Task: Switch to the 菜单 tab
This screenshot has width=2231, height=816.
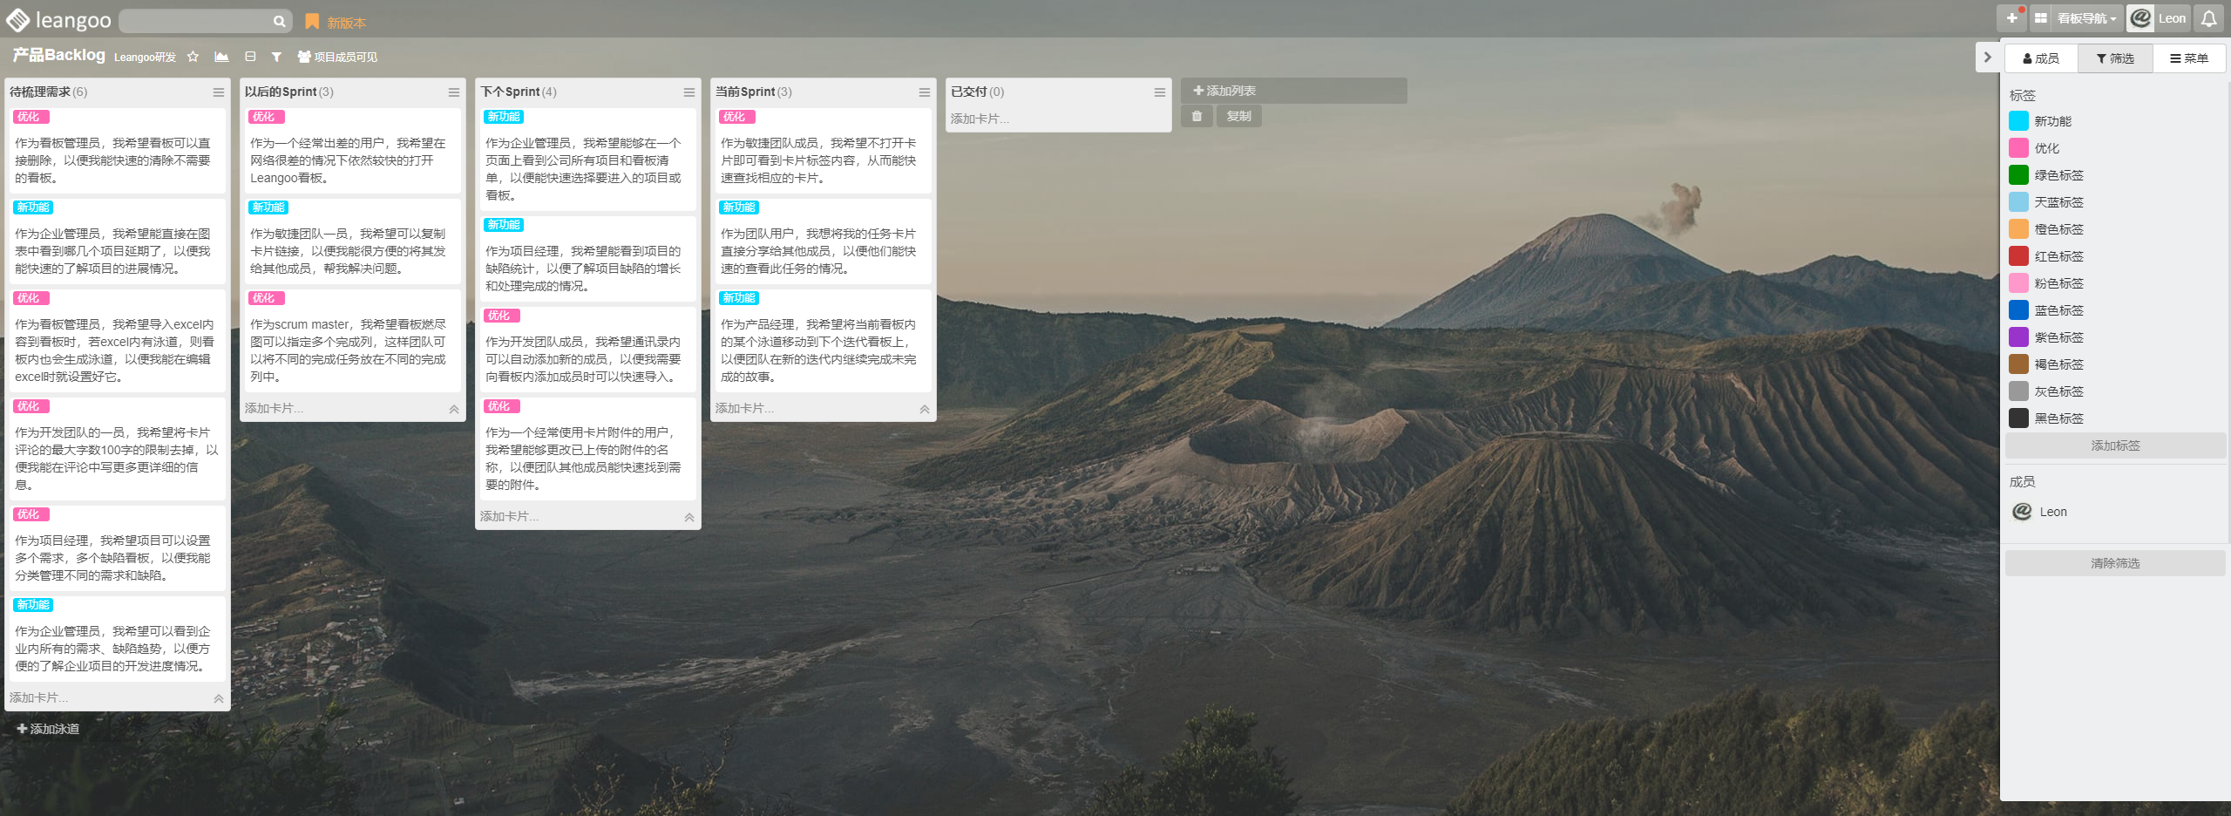Action: click(x=2188, y=58)
